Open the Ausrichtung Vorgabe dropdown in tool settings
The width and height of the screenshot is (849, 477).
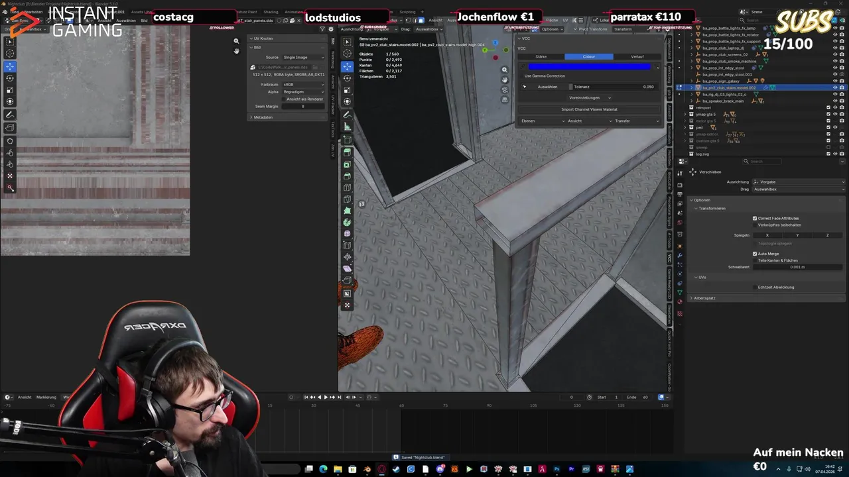[799, 182]
